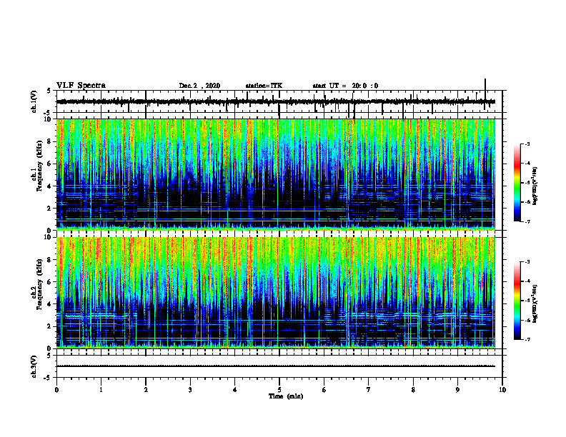Click time axis tick label "2"
Image resolution: width=566 pixels, height=437 pixels.
tap(146, 390)
